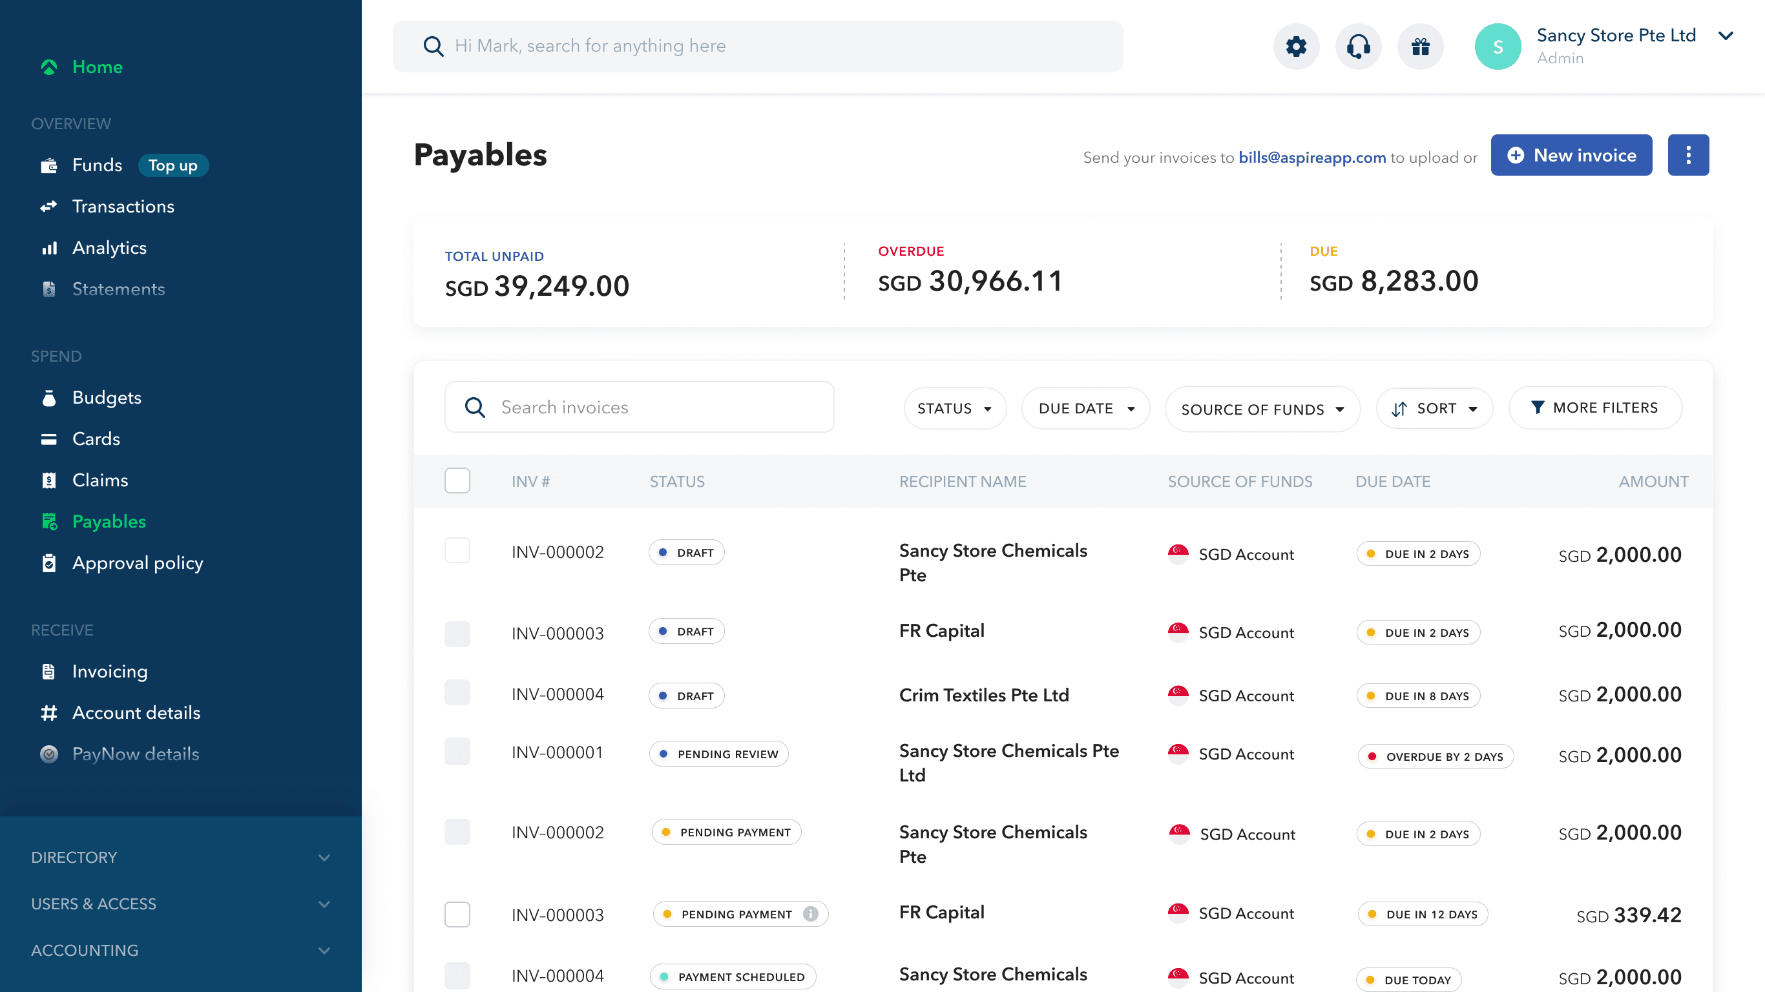Click the Analytics bar chart icon
The width and height of the screenshot is (1765, 992).
coord(49,248)
